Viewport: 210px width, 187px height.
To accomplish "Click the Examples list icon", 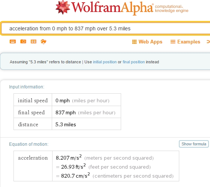I will pos(173,42).
